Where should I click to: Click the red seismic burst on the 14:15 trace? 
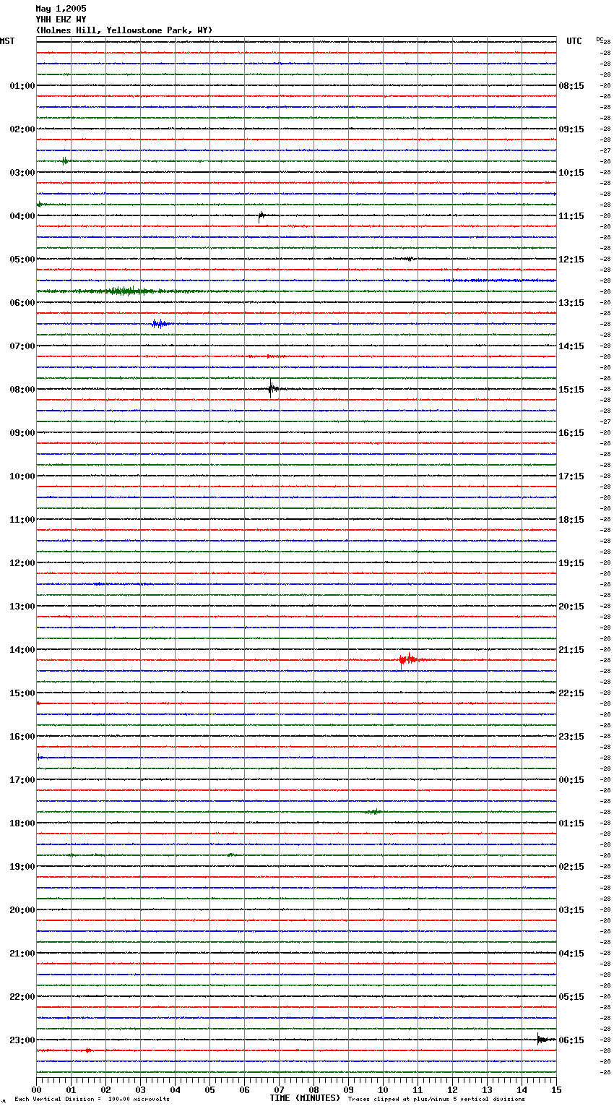coord(412,659)
